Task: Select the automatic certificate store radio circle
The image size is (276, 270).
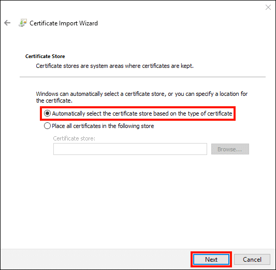Action: [47, 113]
